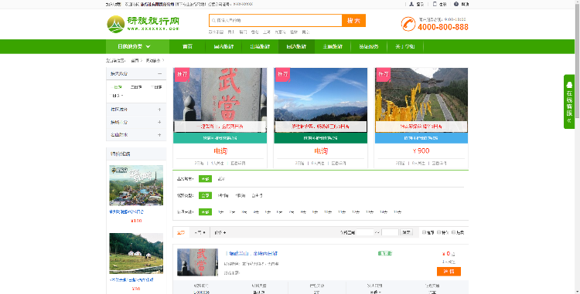Collapse the open sidebar category via minus icon
The image size is (580, 294).
[x=159, y=74]
